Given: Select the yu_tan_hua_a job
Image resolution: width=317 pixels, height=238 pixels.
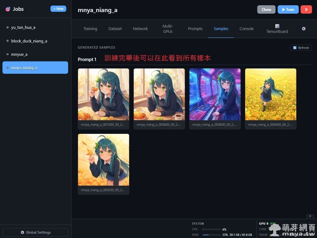Looking at the screenshot, I should (23, 27).
